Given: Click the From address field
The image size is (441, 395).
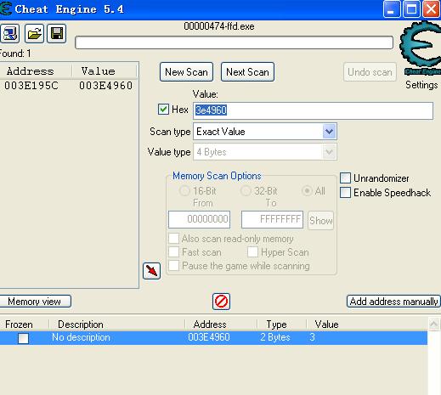Looking at the screenshot, I should (x=199, y=219).
